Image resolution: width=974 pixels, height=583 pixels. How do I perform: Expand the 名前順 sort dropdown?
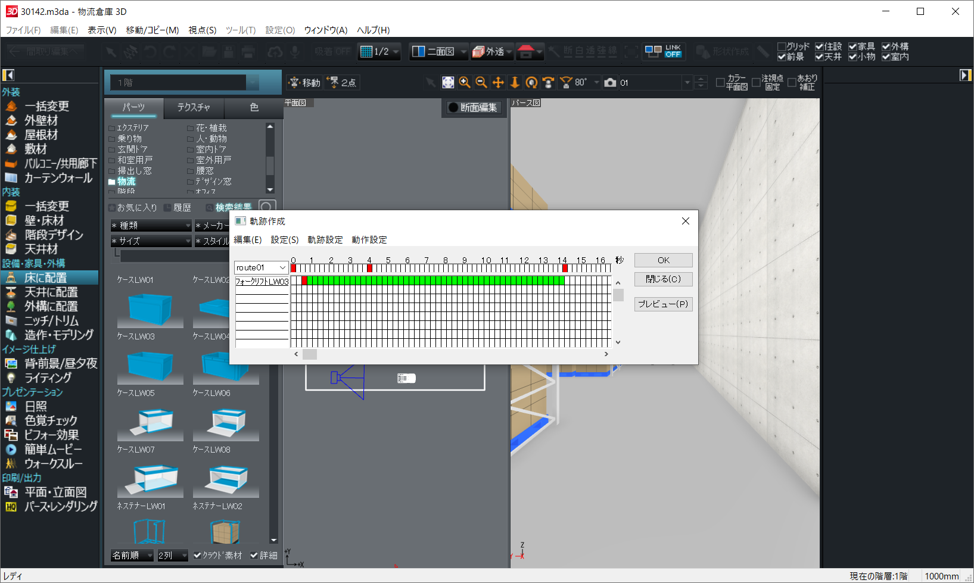pyautogui.click(x=150, y=555)
